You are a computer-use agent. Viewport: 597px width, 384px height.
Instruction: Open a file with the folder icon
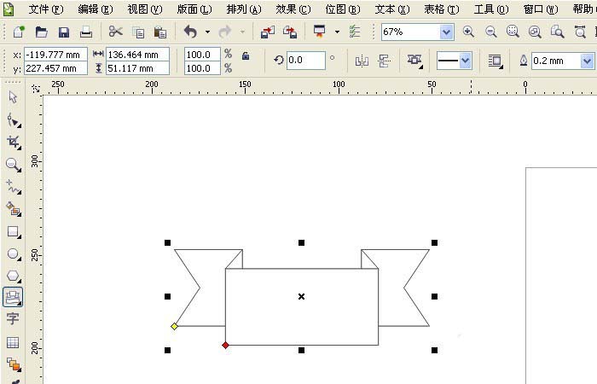tap(41, 32)
